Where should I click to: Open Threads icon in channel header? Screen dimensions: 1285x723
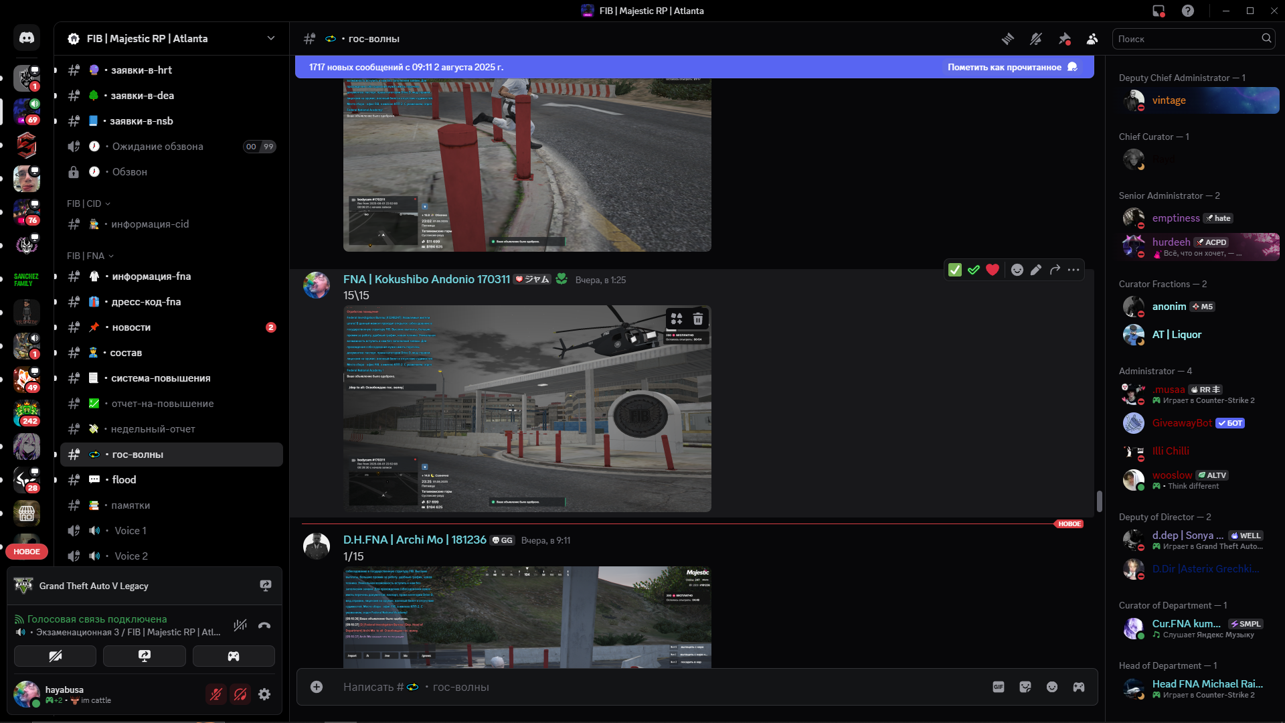coord(1008,39)
